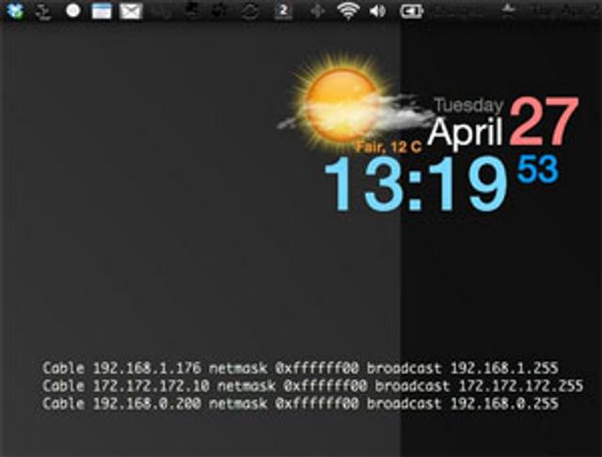Viewport: 602px width, 457px height.
Task: Select the Cable 192.168.1.176 line
Action: [x=300, y=368]
